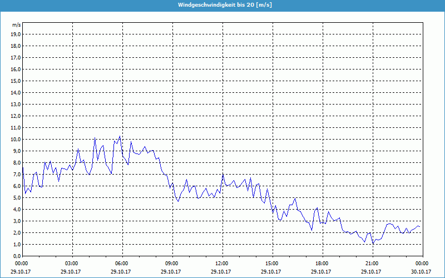The height and width of the screenshot is (278, 445).
Task: Click the 29.10.17 date under 12:00
Action: 222,271
